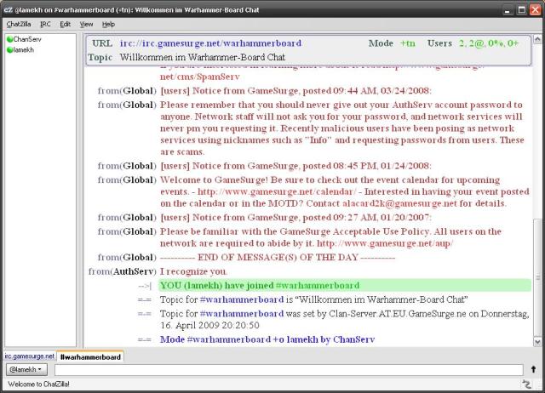The width and height of the screenshot is (545, 393).
Task: Minimize the ChatZilla window
Action: click(508, 10)
